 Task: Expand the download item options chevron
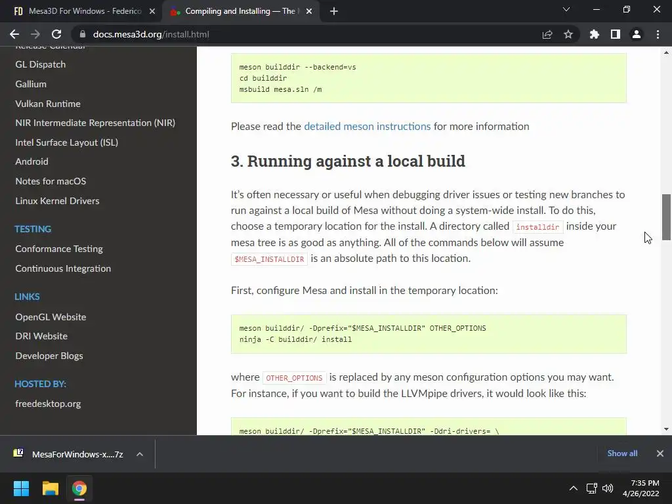pyautogui.click(x=140, y=454)
